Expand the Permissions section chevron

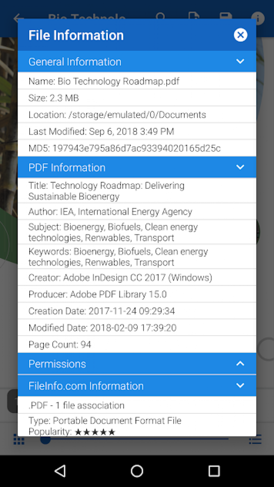tap(240, 363)
